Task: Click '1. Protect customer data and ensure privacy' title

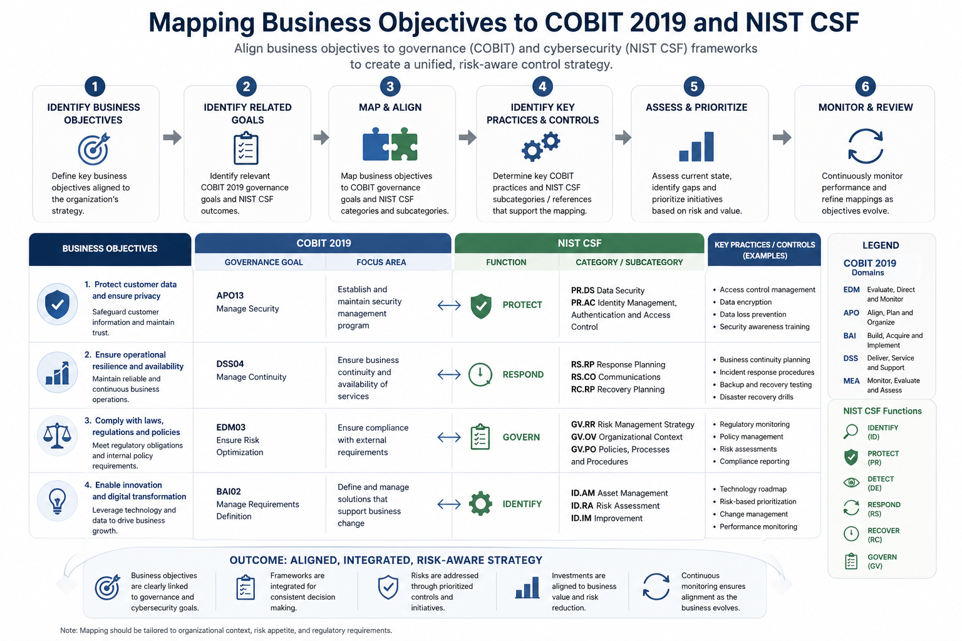Action: coord(131,290)
